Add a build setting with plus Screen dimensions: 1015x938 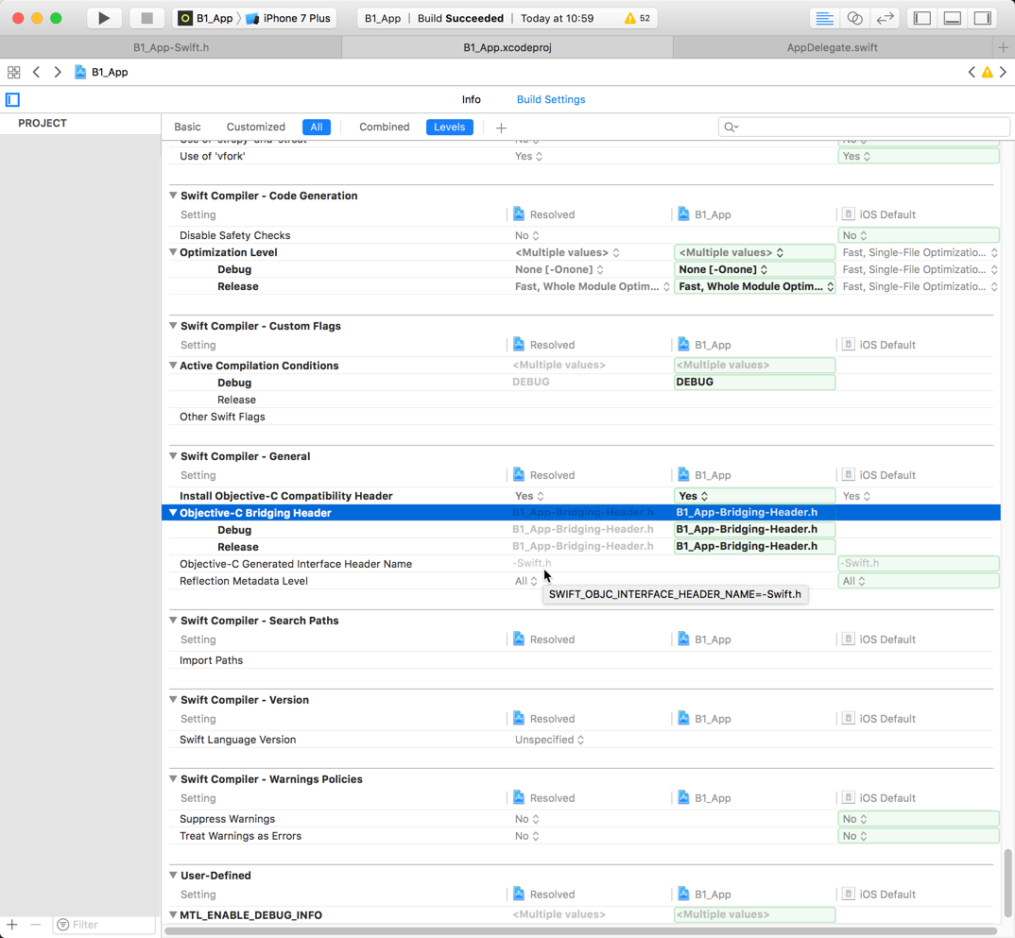(501, 128)
